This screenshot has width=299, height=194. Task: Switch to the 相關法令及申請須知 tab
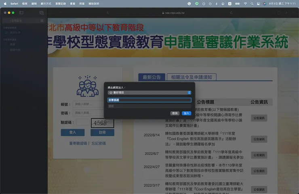click(192, 77)
